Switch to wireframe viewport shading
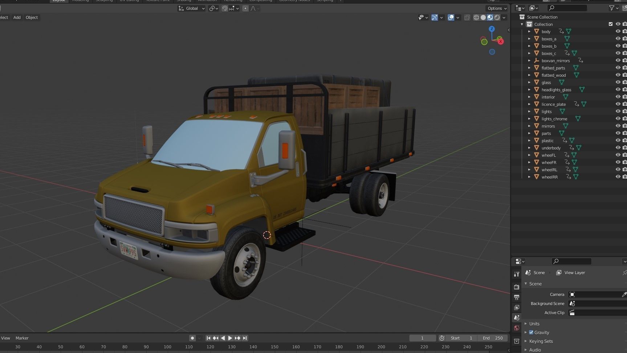This screenshot has width=627, height=353. [x=476, y=17]
